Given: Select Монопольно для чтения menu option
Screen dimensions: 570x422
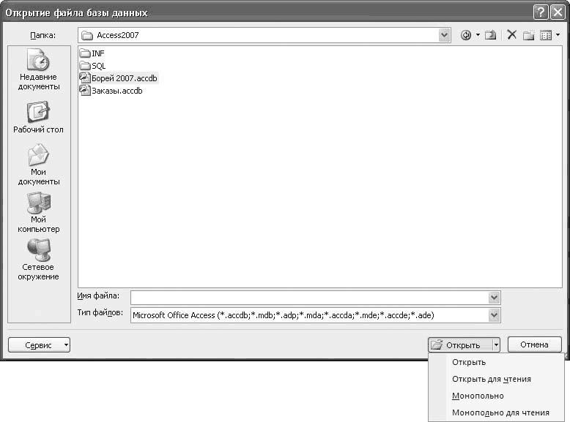Looking at the screenshot, I should click(x=500, y=412).
